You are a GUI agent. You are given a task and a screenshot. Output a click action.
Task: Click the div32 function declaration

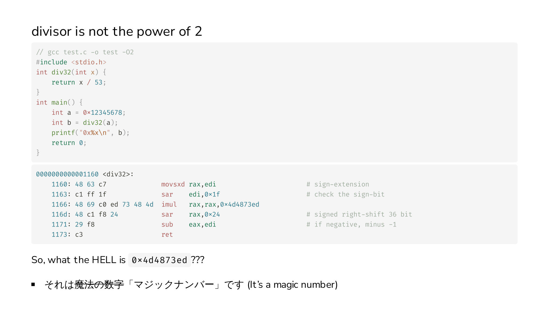click(71, 72)
